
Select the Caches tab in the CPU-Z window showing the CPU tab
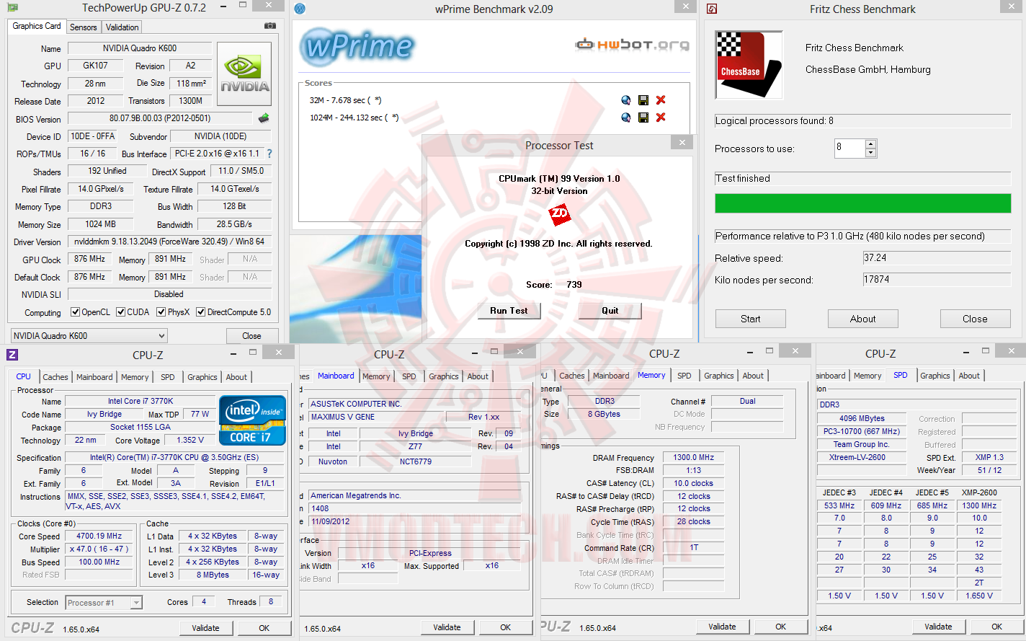pyautogui.click(x=55, y=377)
